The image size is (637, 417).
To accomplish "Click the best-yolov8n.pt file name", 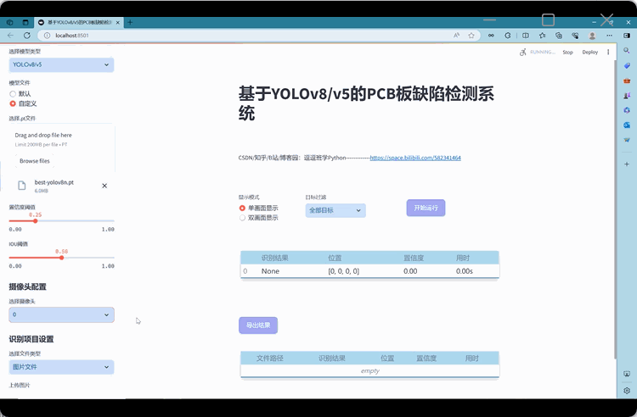I will coord(54,182).
